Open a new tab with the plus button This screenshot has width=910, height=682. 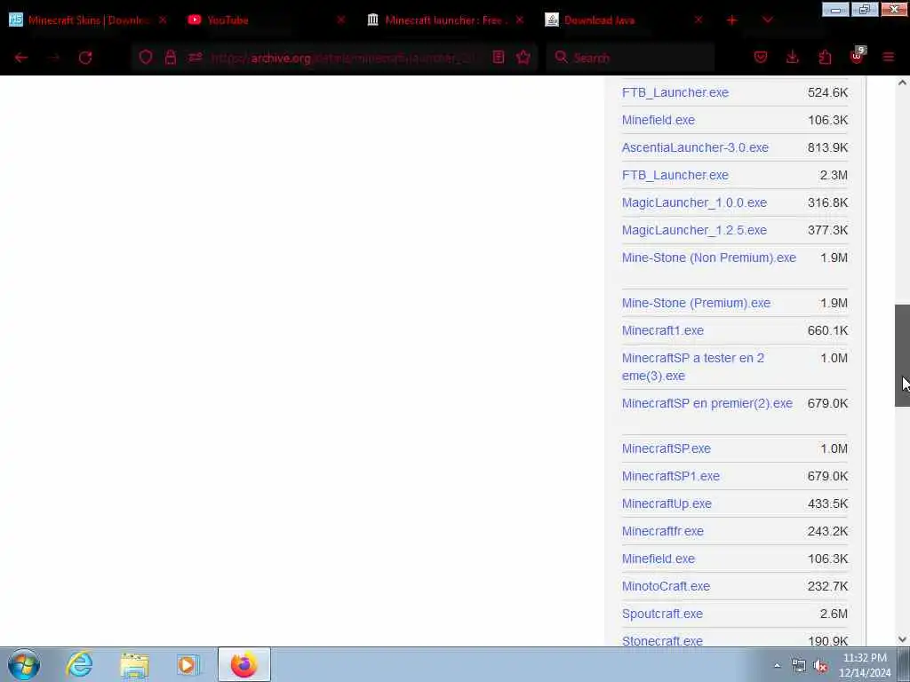pyautogui.click(x=732, y=20)
